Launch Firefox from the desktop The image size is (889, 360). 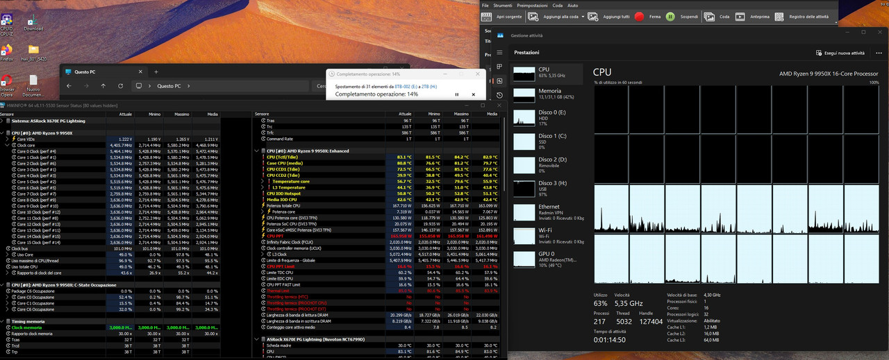click(x=7, y=52)
